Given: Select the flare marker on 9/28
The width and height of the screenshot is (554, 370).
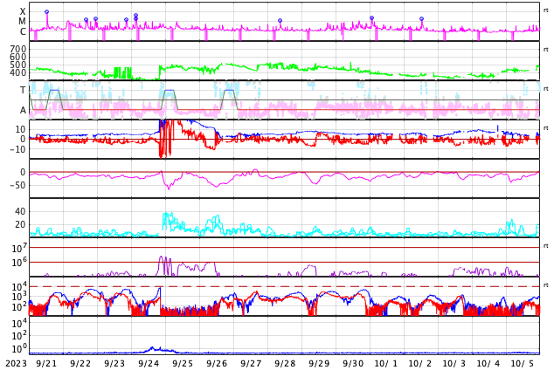Looking at the screenshot, I should click(x=280, y=21).
